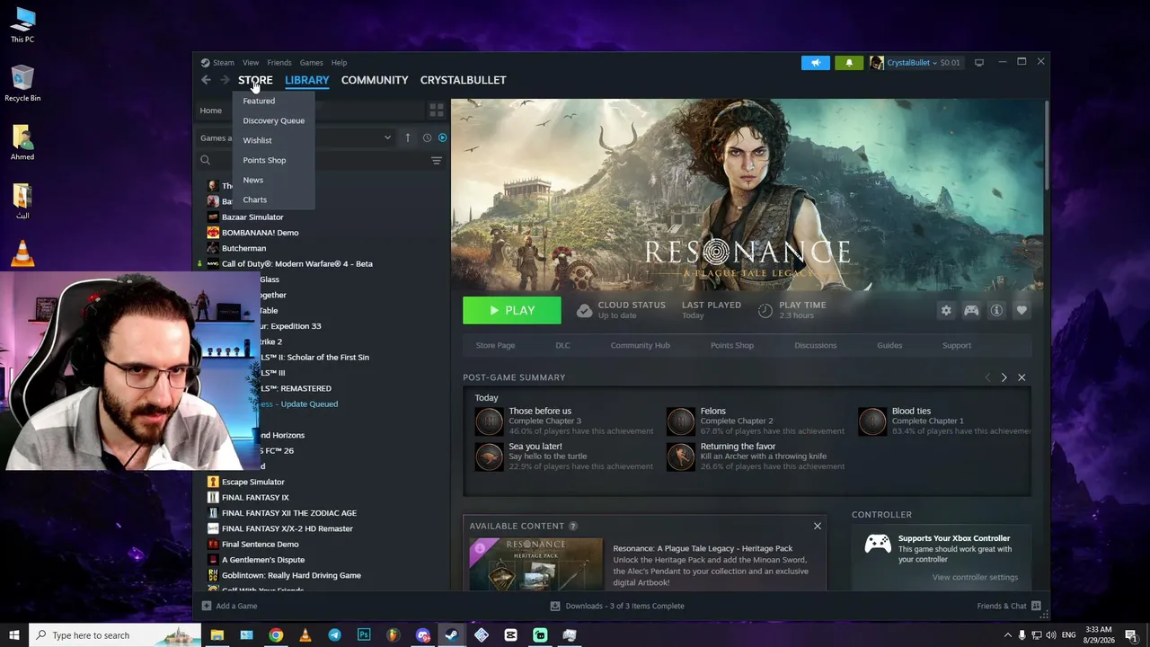
Task: Select Featured from the Store dropdown
Action: (259, 101)
